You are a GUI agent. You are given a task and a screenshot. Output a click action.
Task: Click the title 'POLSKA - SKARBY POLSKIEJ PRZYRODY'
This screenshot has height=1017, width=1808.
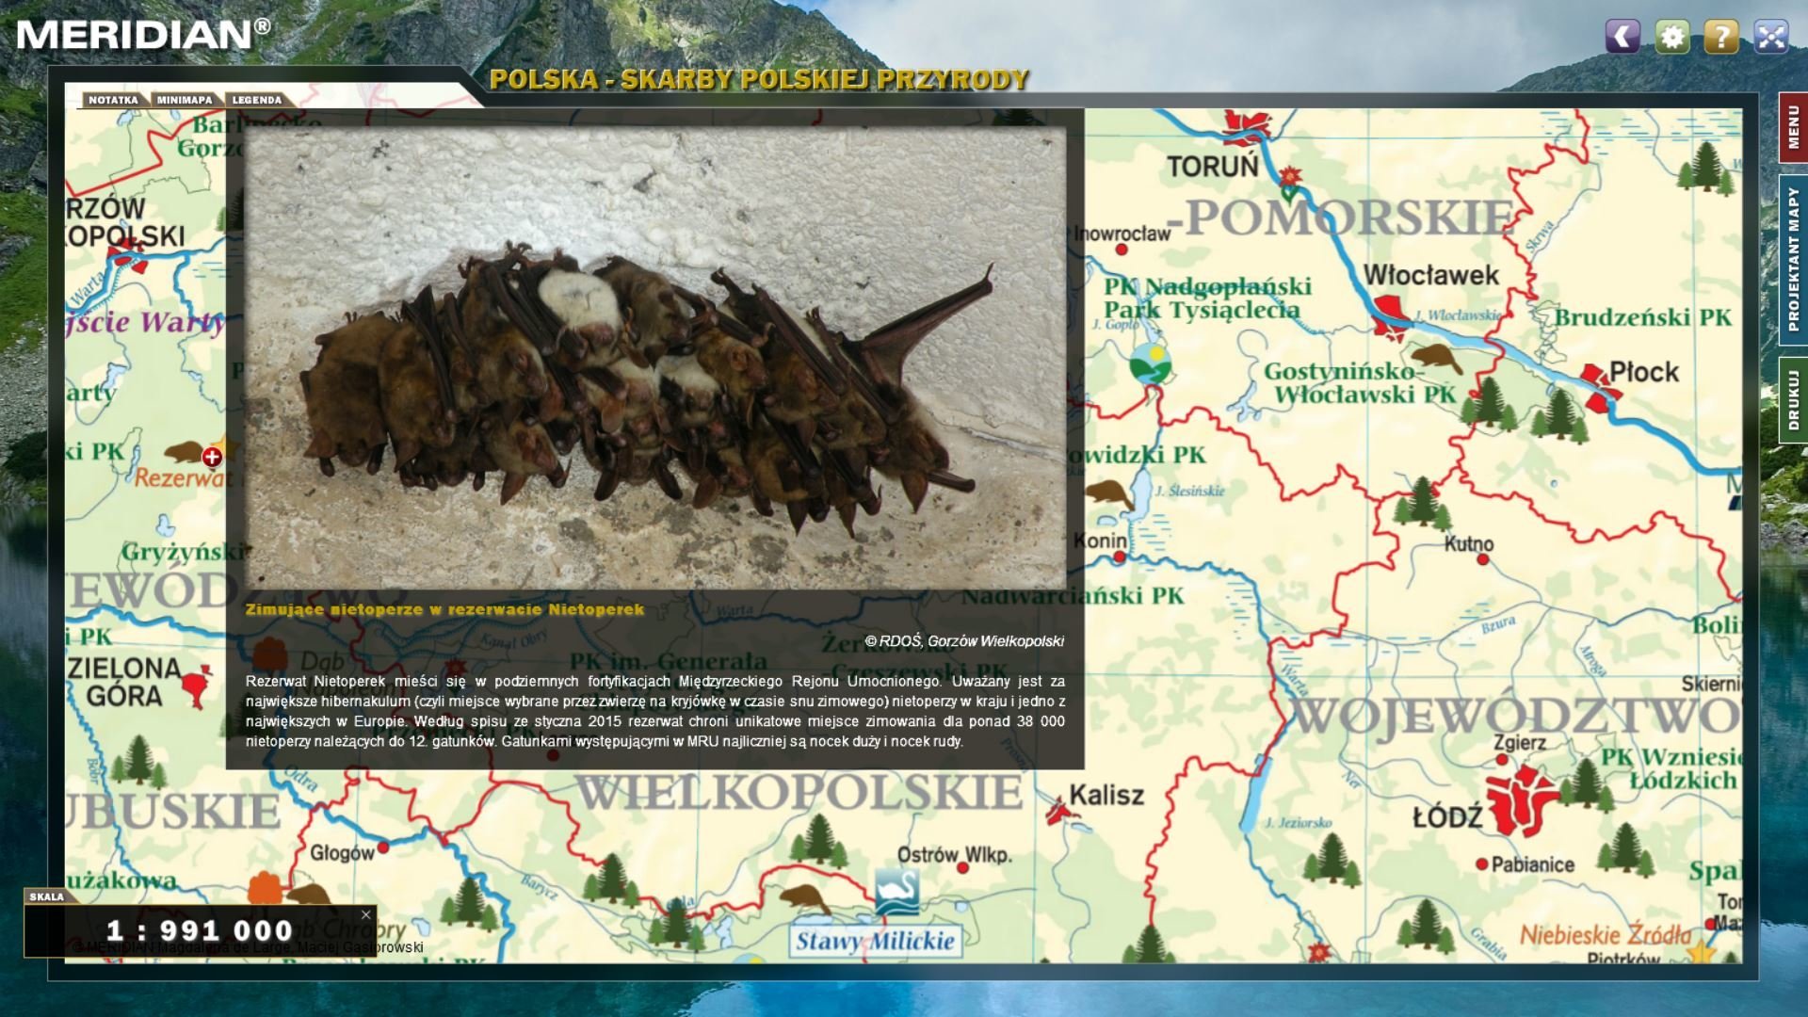(x=759, y=80)
